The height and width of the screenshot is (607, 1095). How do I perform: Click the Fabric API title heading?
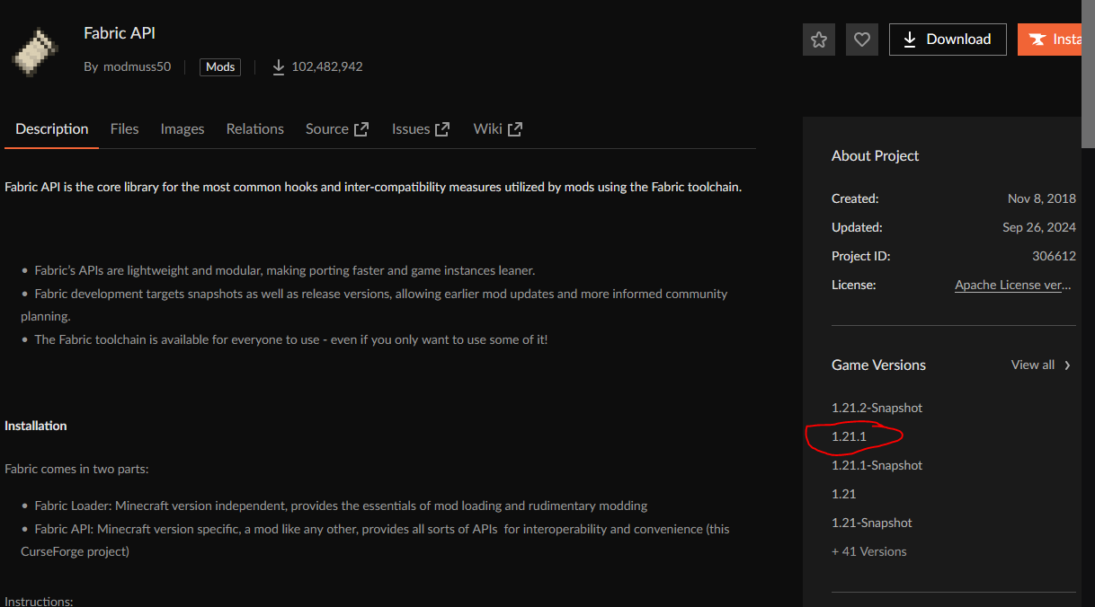(x=120, y=33)
